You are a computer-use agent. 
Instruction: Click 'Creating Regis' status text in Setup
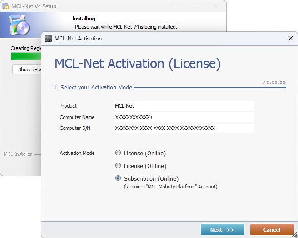(26, 48)
